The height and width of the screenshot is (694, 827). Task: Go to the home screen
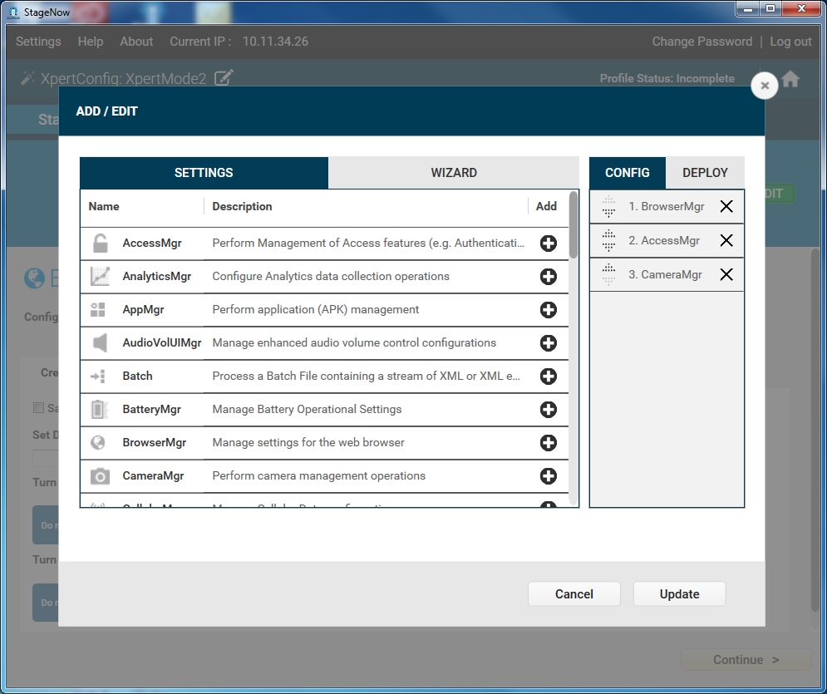790,79
